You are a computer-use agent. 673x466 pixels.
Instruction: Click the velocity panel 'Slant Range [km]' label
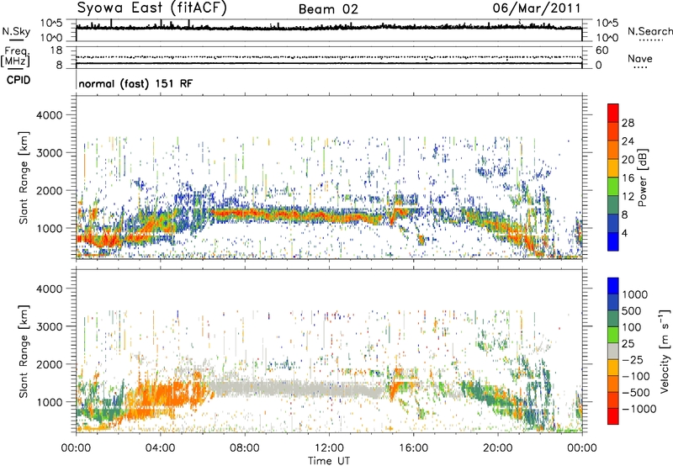tap(24, 351)
